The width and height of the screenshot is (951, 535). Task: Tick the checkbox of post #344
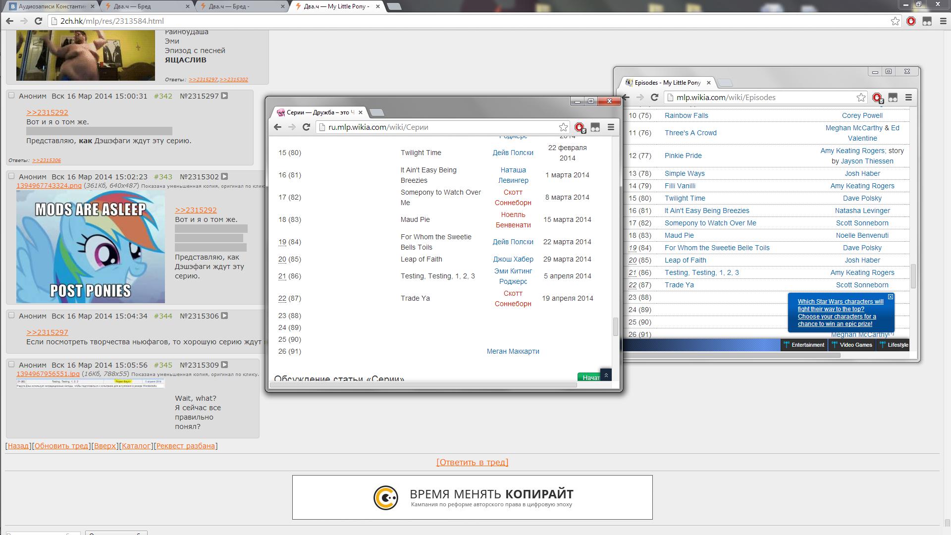click(x=11, y=315)
